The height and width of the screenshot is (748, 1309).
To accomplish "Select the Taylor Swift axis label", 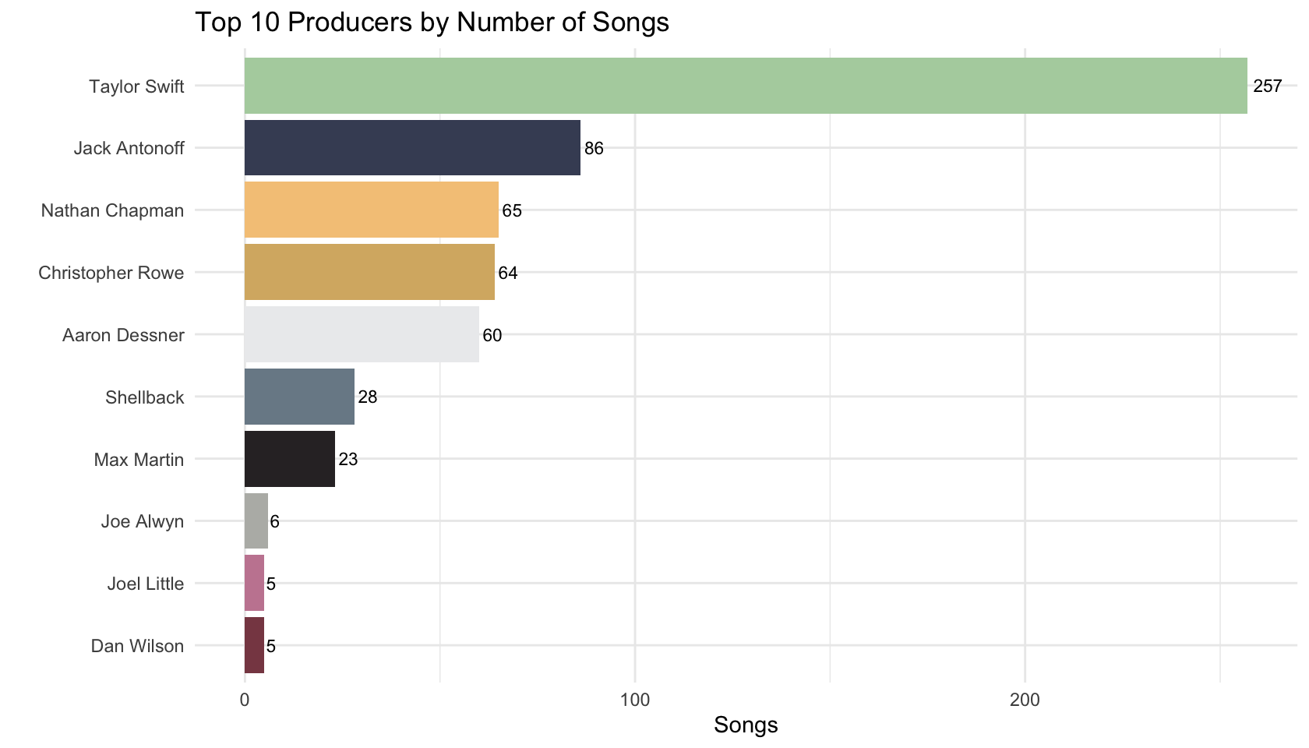I will tap(136, 86).
